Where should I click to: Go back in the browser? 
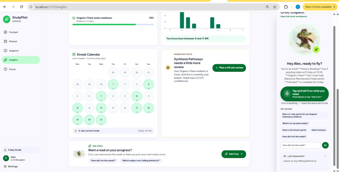coord(5,7)
